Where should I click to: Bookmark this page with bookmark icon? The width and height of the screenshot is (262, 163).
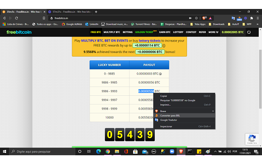44,18
